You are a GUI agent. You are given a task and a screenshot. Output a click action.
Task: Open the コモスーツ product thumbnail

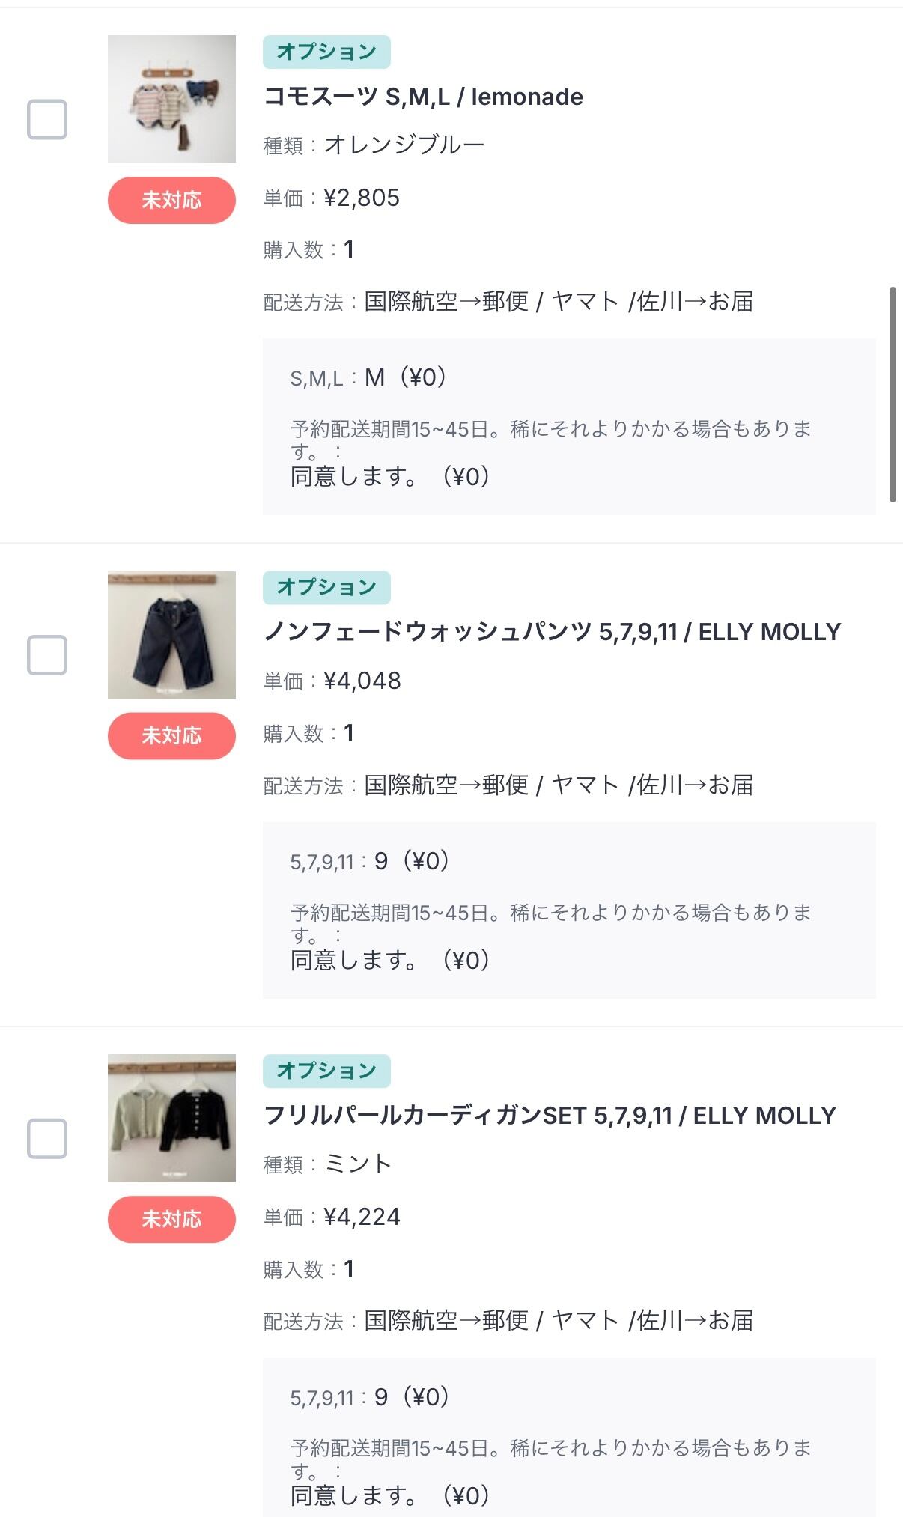click(171, 99)
